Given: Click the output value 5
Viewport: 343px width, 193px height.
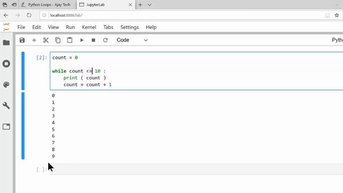Looking at the screenshot, I should click(53, 129).
